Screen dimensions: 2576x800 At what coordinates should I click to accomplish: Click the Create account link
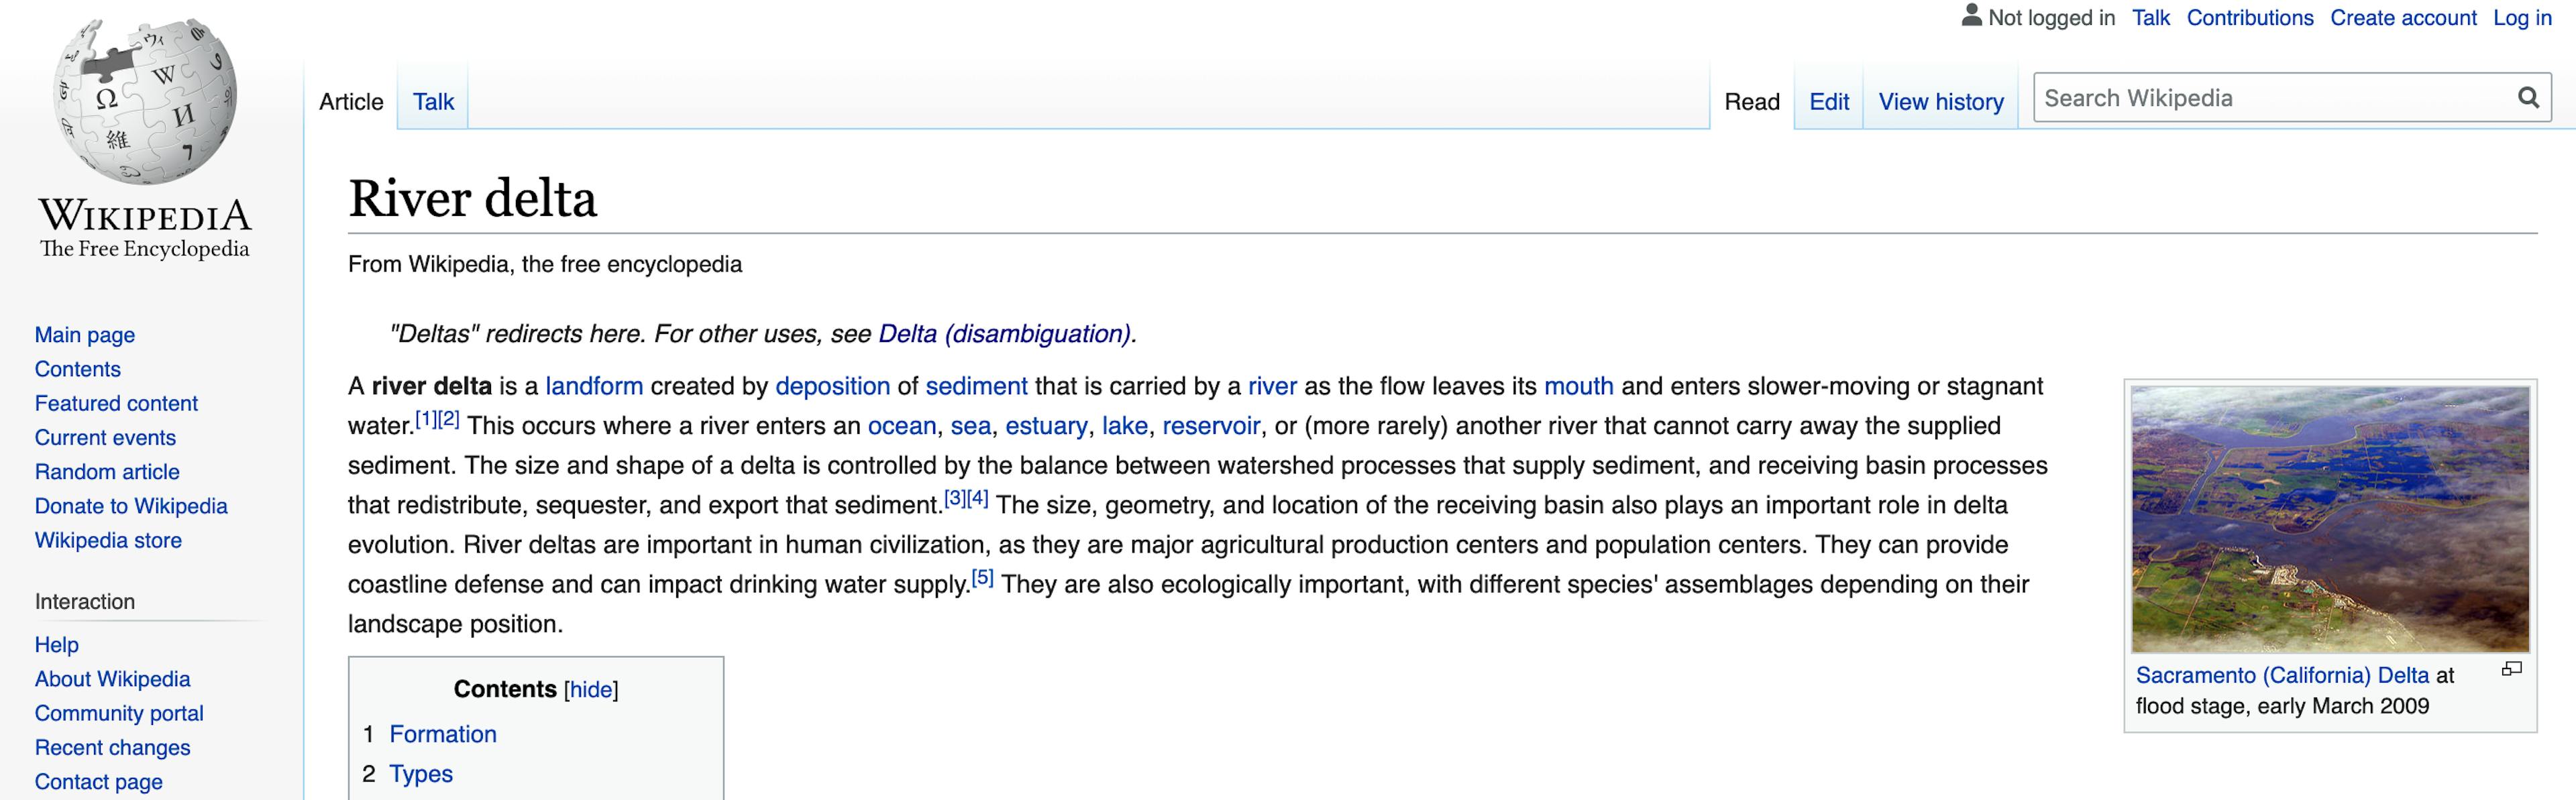click(x=2403, y=17)
